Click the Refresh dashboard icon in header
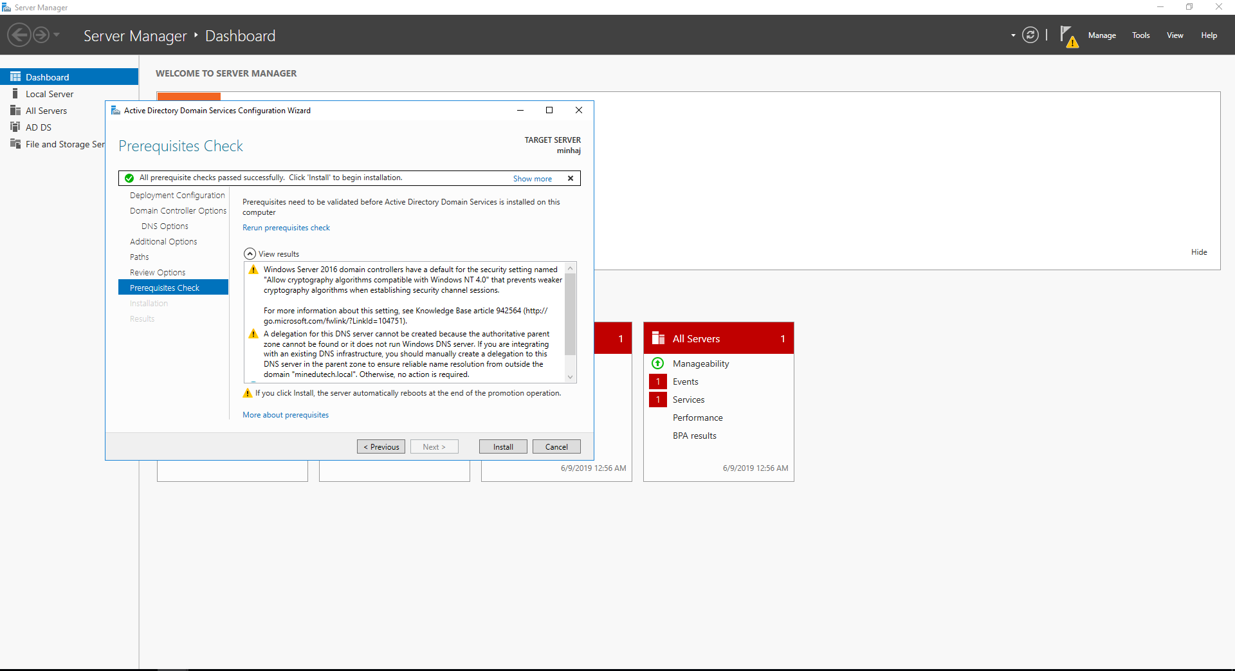The image size is (1235, 671). 1030,35
